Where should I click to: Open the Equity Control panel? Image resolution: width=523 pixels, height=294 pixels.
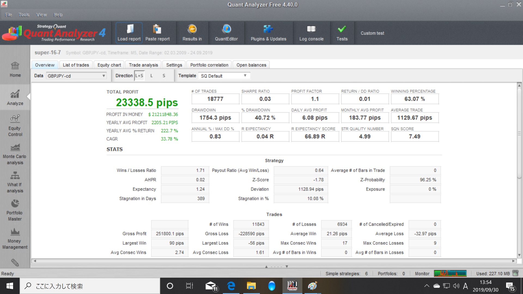15,125
